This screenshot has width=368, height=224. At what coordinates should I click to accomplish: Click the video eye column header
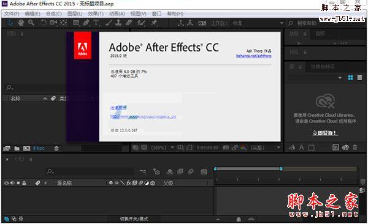(x=6, y=183)
